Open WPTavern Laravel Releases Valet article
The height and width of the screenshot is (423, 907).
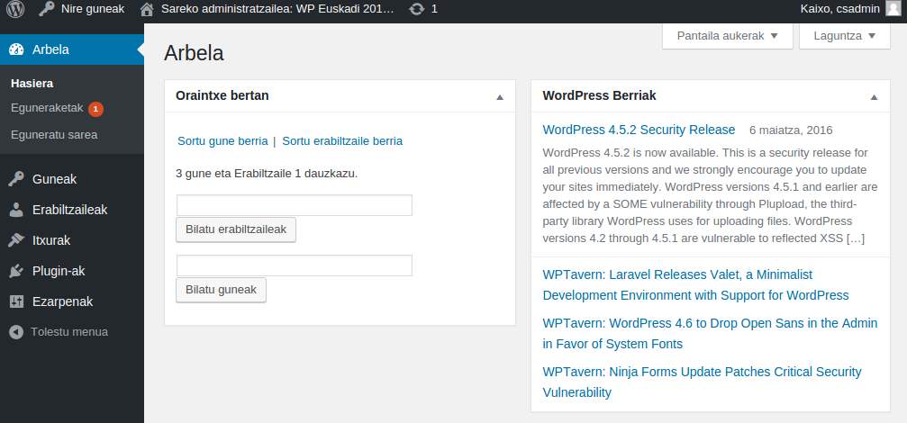[x=696, y=285]
